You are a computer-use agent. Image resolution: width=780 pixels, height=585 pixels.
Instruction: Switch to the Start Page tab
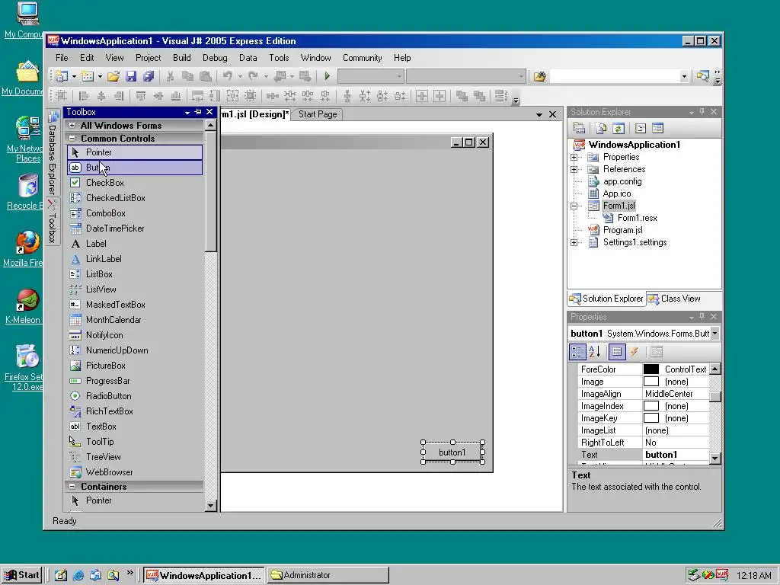(x=318, y=114)
